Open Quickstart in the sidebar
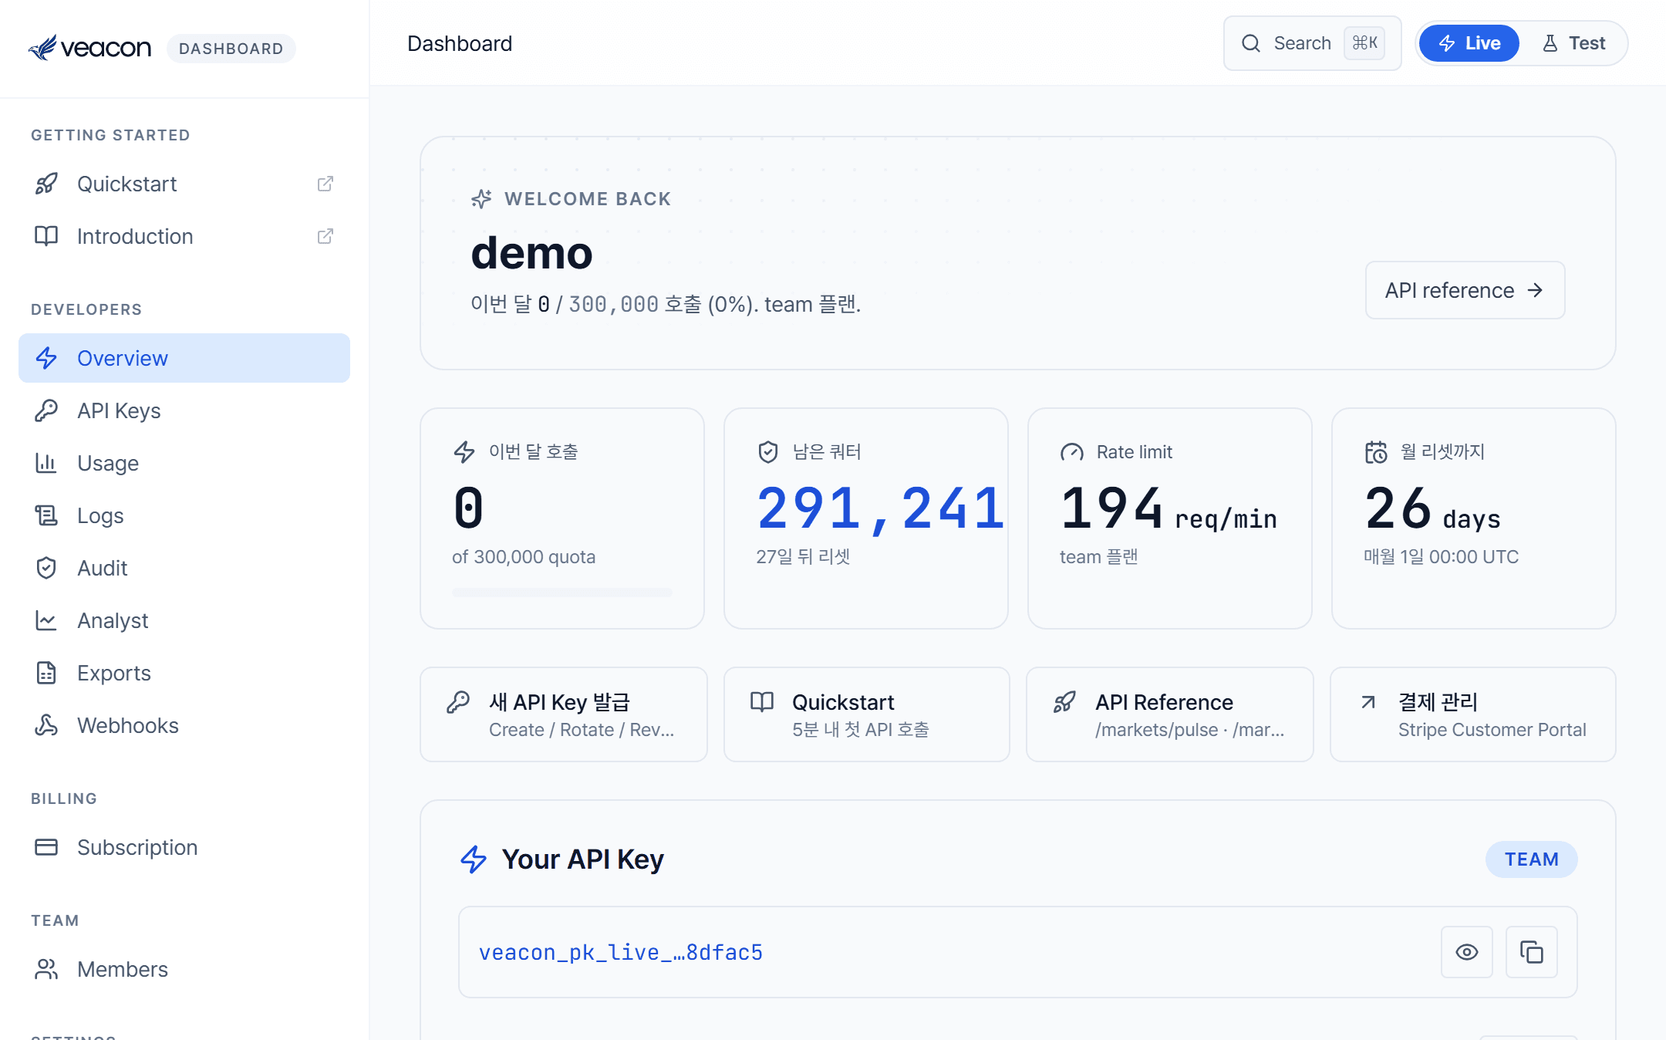 point(184,184)
